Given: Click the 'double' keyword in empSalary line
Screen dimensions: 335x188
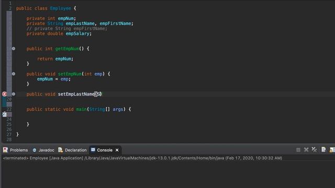Looking at the screenshot, I should 55,33.
